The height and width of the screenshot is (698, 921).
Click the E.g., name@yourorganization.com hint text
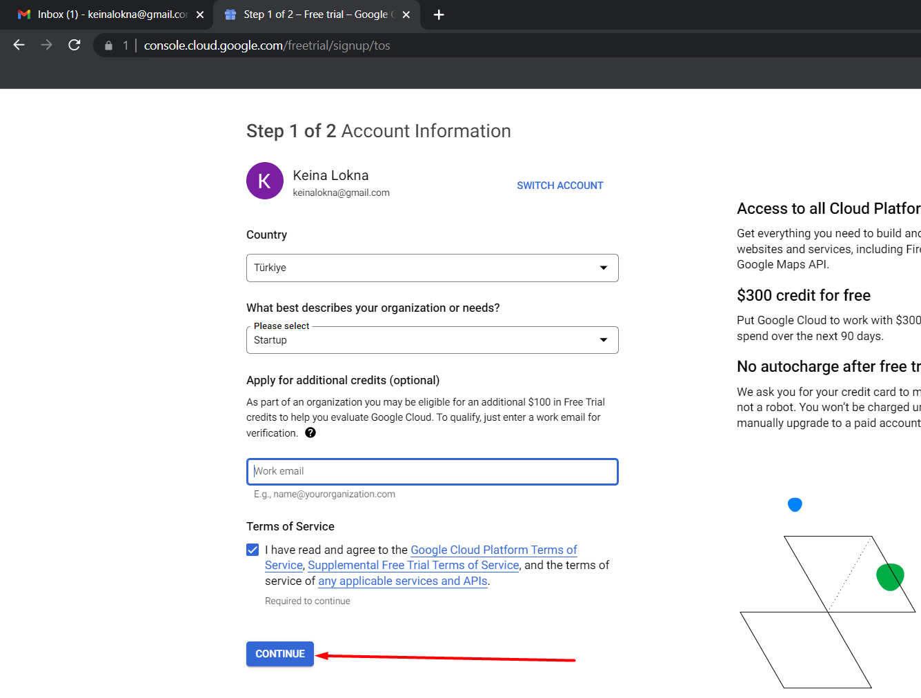pos(324,495)
